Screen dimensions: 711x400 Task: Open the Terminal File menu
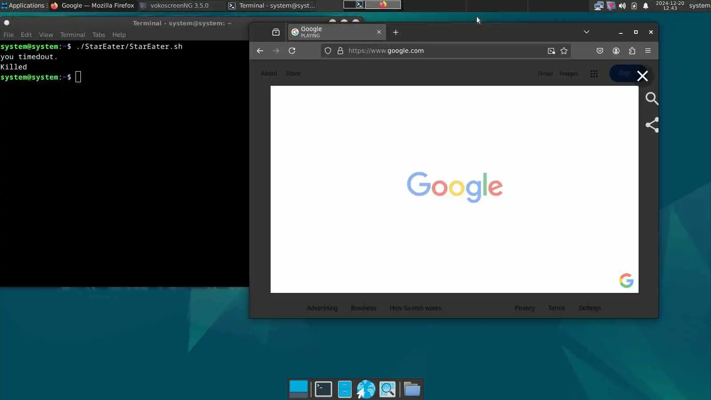[8, 35]
